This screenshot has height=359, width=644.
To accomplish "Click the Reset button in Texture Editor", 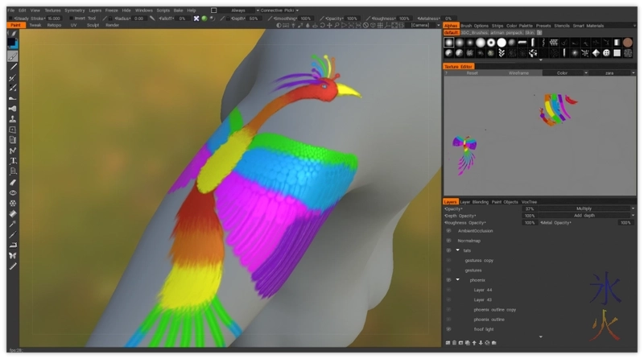I will pos(473,72).
